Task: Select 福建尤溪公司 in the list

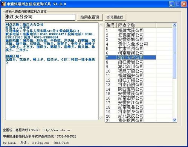Action: (x=131, y=30)
